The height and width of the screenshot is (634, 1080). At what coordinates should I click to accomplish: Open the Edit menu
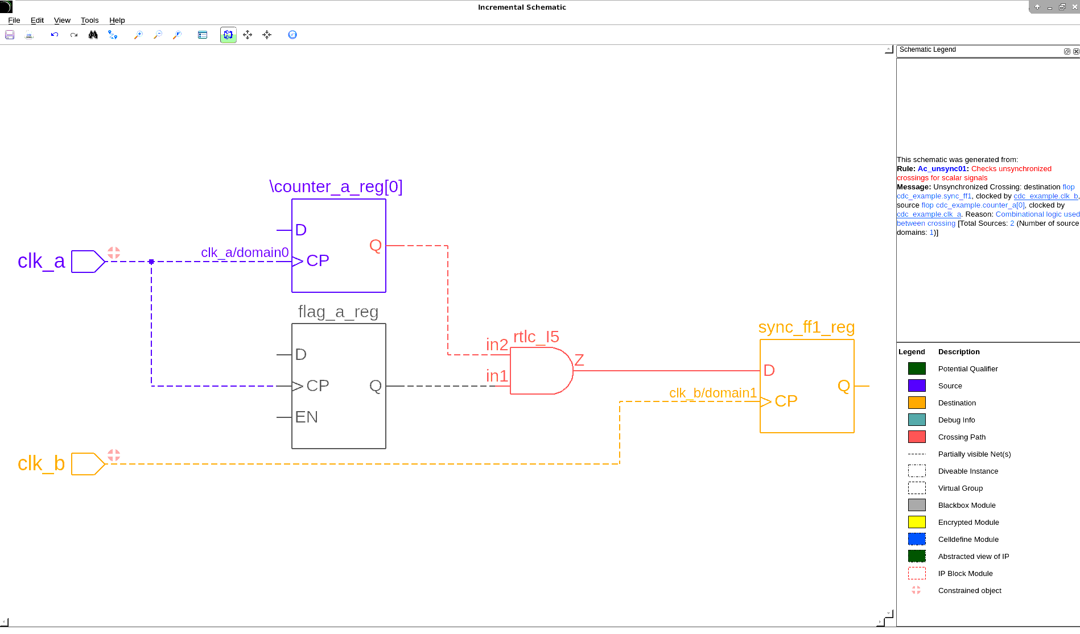(x=37, y=20)
